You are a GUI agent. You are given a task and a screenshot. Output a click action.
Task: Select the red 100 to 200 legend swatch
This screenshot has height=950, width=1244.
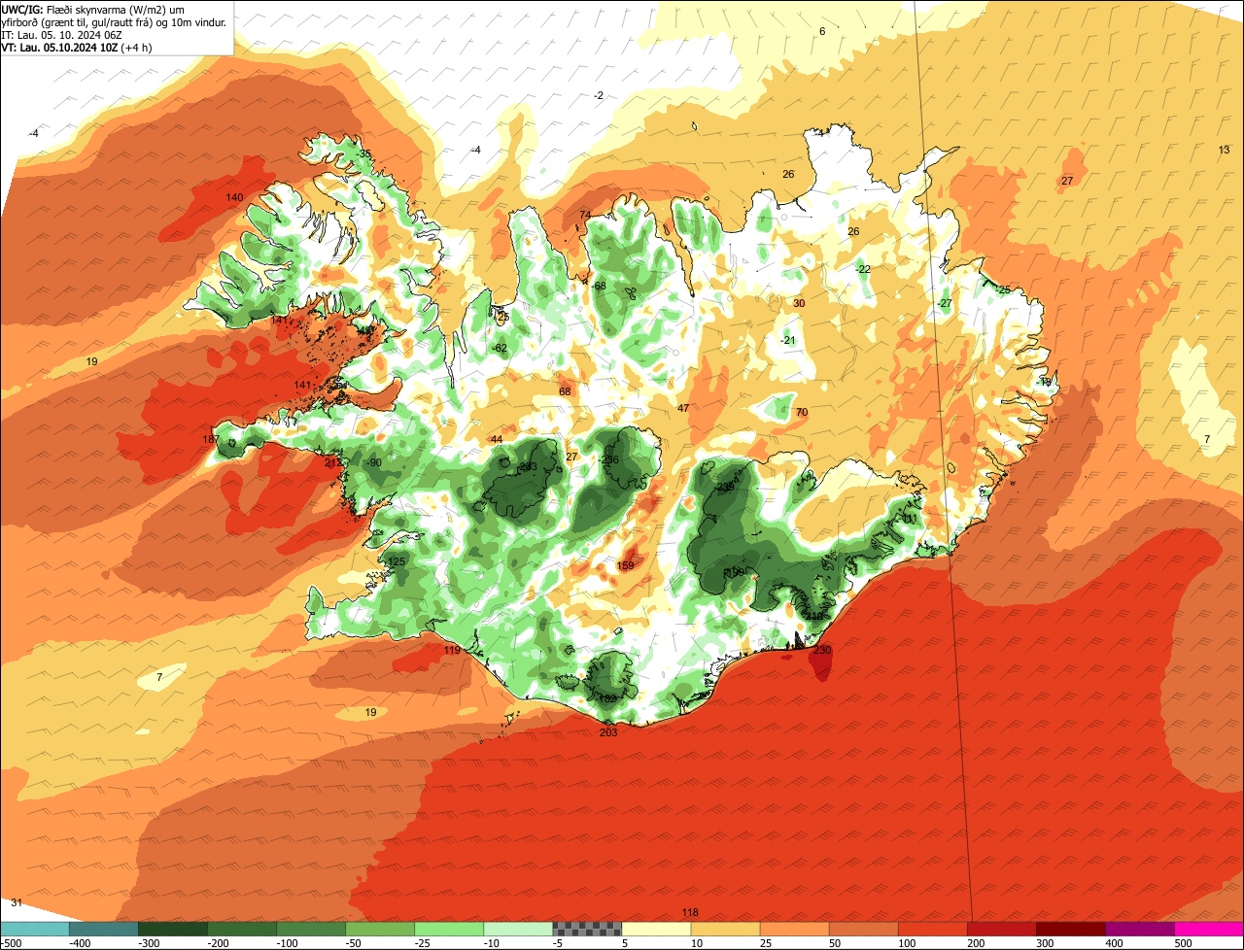[x=932, y=929]
